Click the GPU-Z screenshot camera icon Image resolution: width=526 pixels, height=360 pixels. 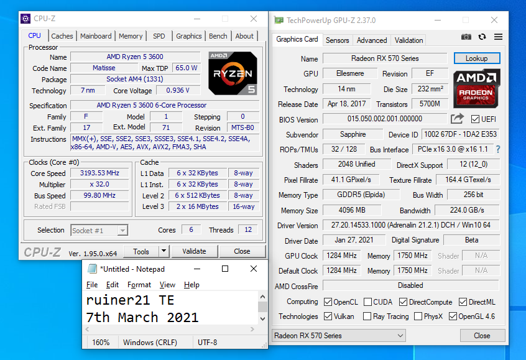pos(466,37)
